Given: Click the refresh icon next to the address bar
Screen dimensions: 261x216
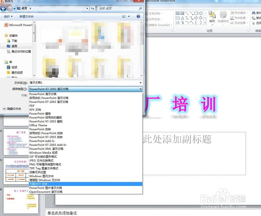Looking at the screenshot, I should [x=93, y=8].
